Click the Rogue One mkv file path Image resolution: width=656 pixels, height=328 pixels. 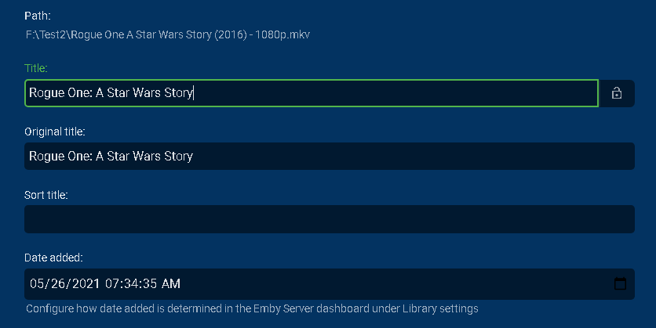tap(169, 35)
